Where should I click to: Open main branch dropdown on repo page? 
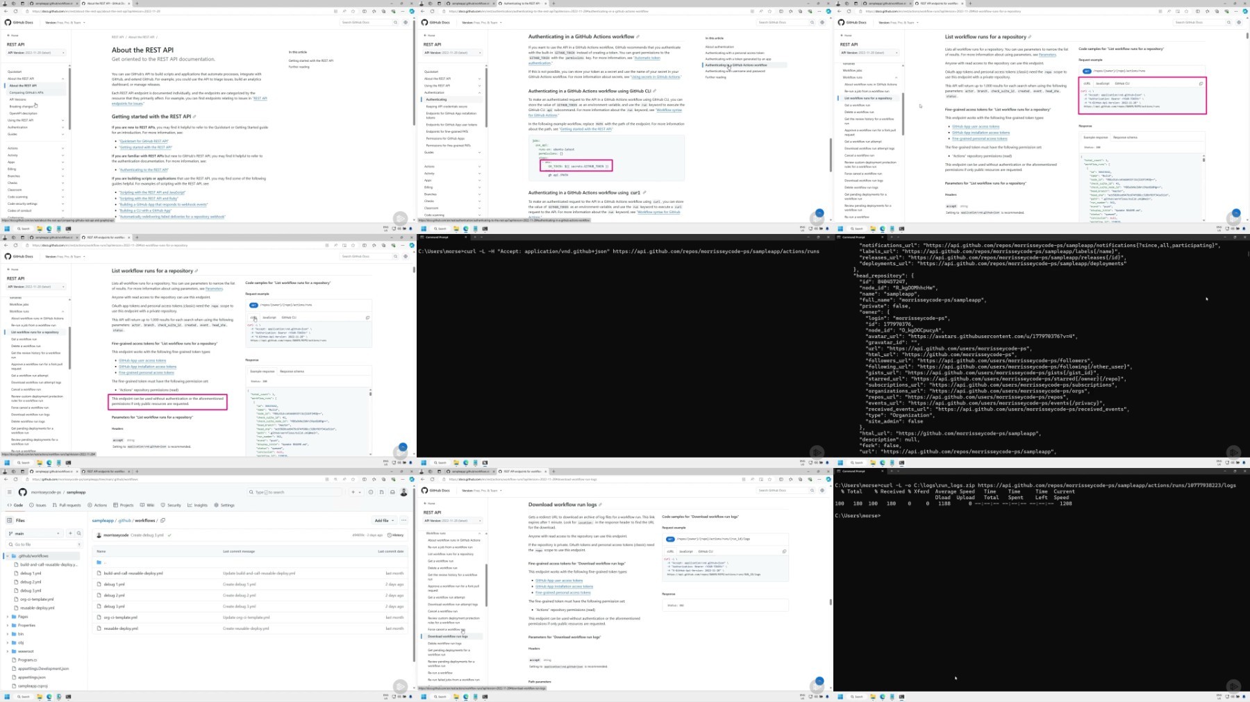tap(33, 533)
